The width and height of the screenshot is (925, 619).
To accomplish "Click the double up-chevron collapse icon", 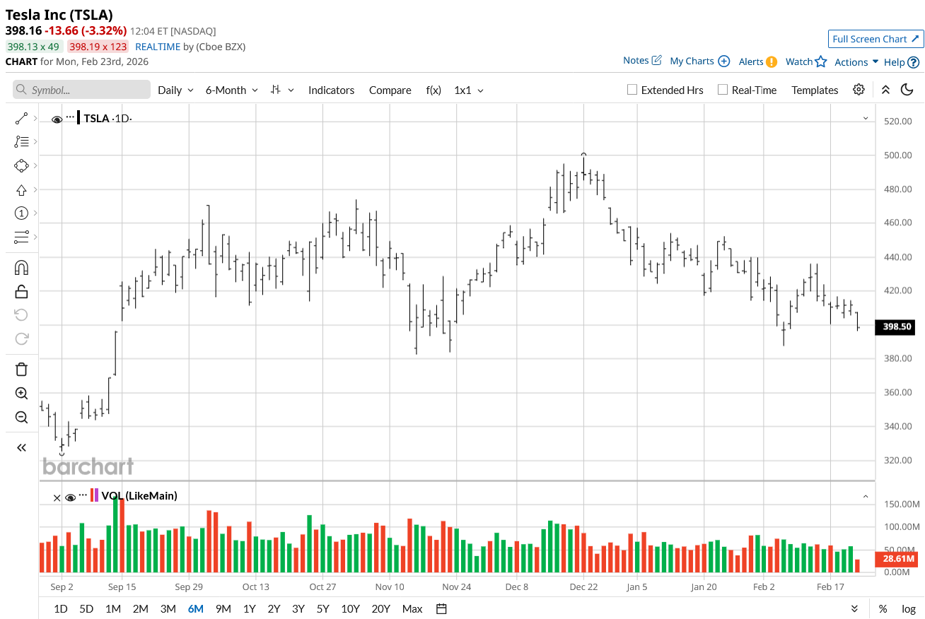I will coord(885,90).
